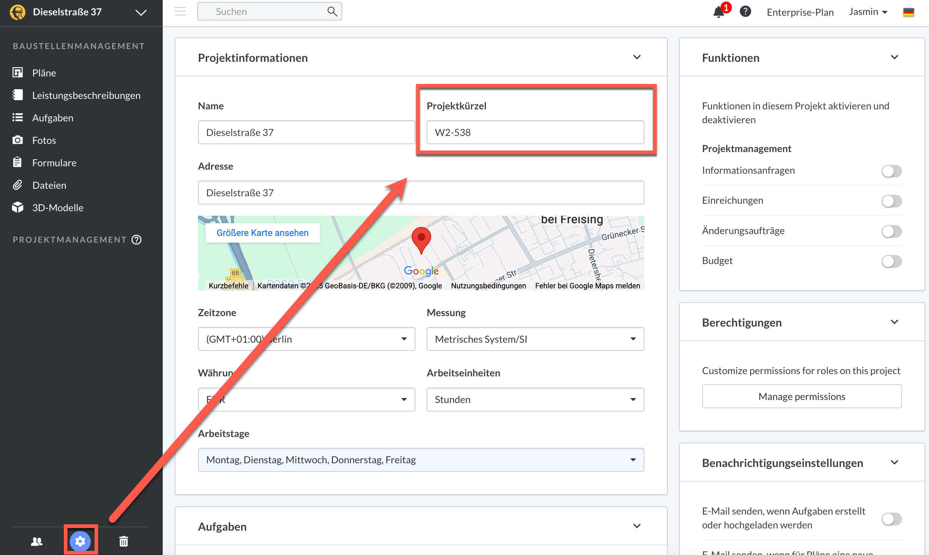Open the Aufgaben list icon

pos(17,118)
